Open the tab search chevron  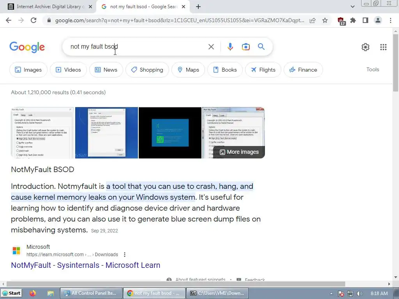(352, 7)
